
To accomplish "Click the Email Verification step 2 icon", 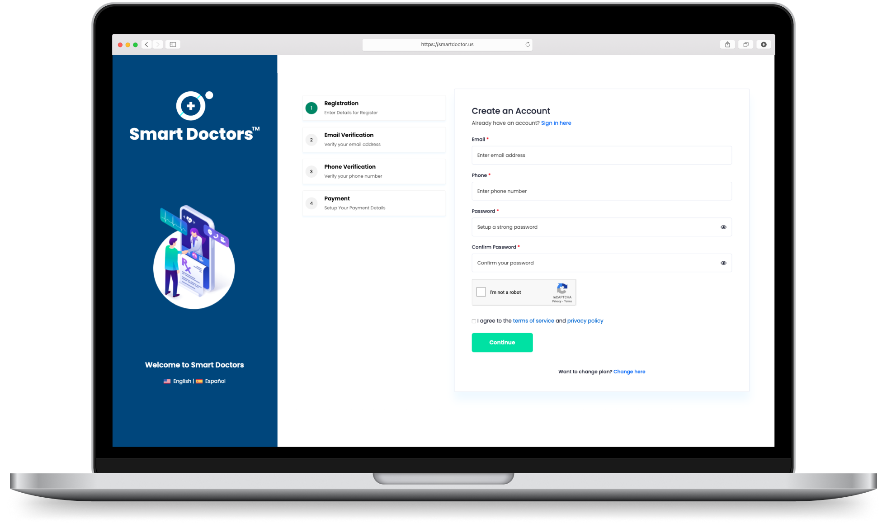I will [x=311, y=140].
